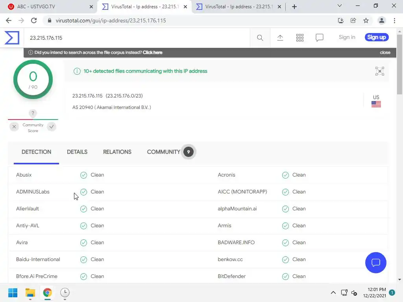Switch to the RELATIONS tab
The image size is (403, 302).
[x=117, y=152]
